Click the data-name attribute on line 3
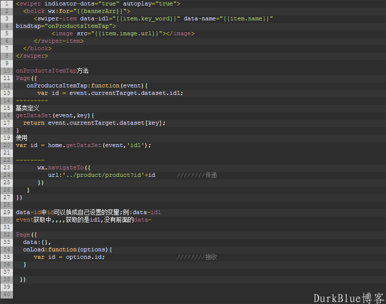The height and width of the screenshot is (304, 386). click(x=228, y=18)
